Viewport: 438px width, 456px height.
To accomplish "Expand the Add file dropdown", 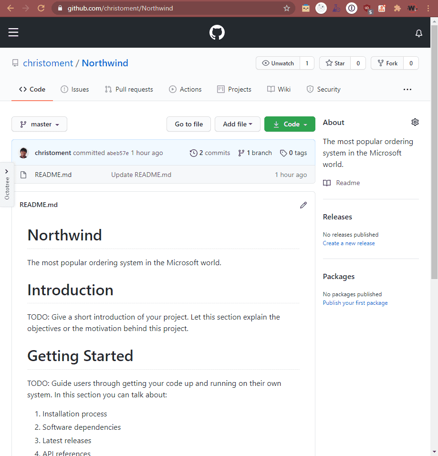I will (237, 124).
